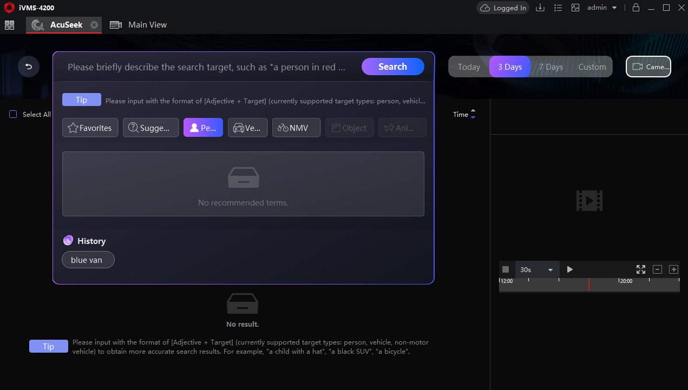Screen dimensions: 688x390
Task: Toggle fullscreen video view icon
Action: [x=641, y=269]
